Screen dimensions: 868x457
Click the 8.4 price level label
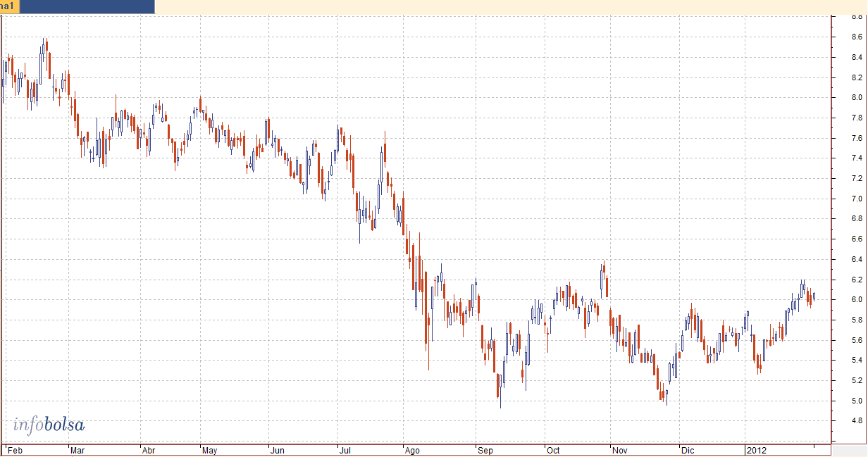point(857,57)
